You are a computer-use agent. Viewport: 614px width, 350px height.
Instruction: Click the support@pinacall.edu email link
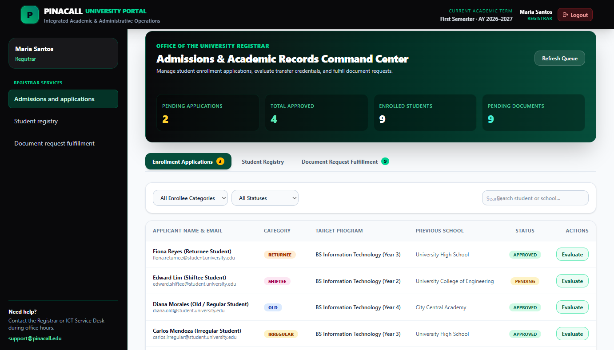[35, 338]
